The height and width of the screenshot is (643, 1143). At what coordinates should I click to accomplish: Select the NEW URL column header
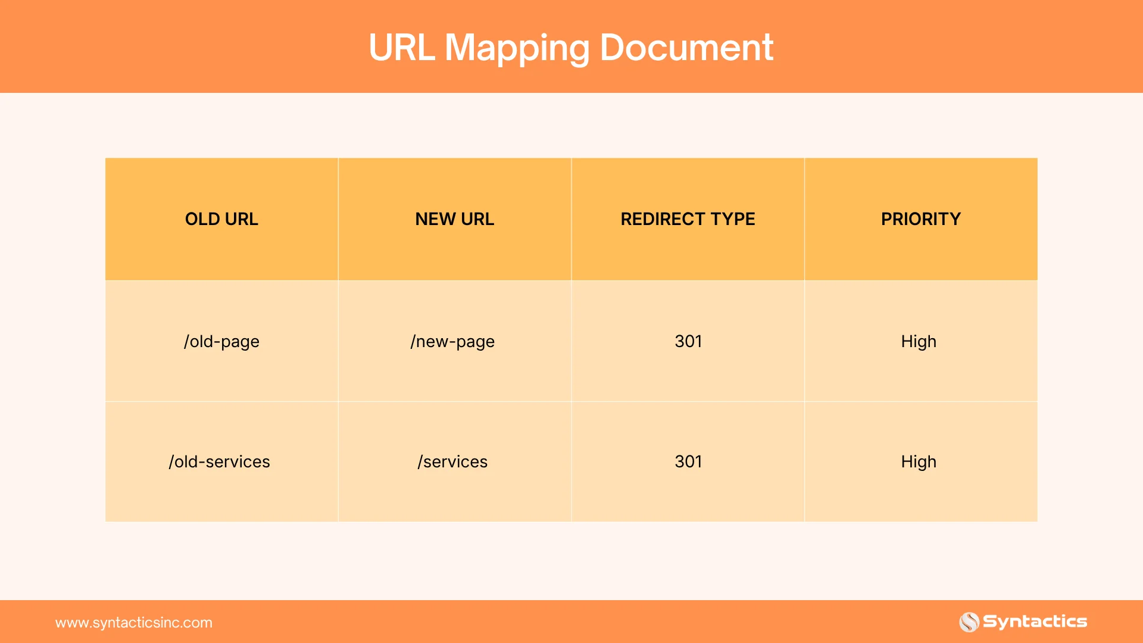tap(455, 219)
